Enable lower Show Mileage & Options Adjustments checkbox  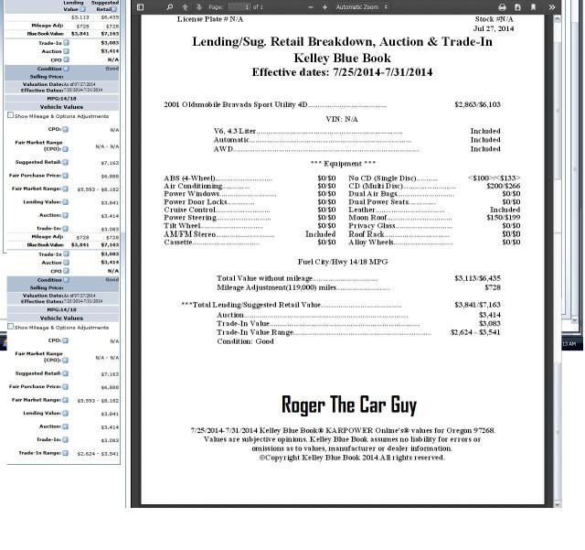[x=10, y=327]
